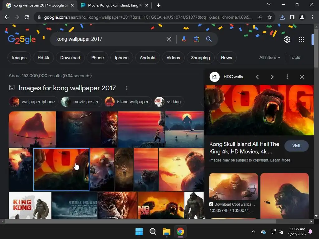Switch to the Shopping results tab
The image size is (319, 239).
click(200, 58)
